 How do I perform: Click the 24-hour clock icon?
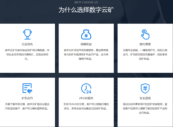point(86,88)
